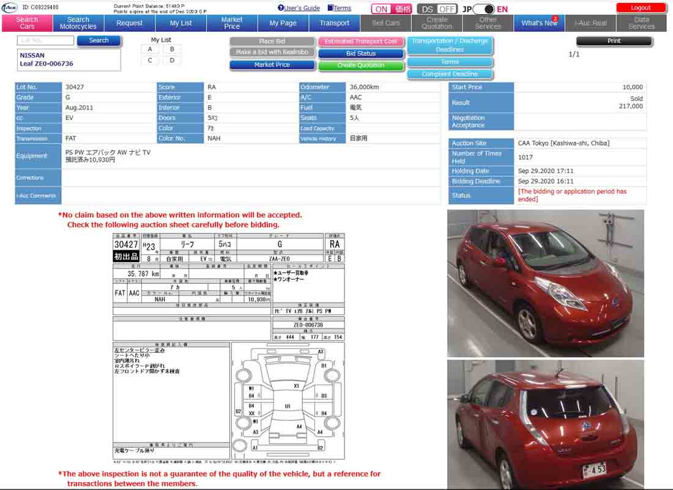This screenshot has width=673, height=490.
Task: Open the i-Auc Real tab
Action: (590, 23)
